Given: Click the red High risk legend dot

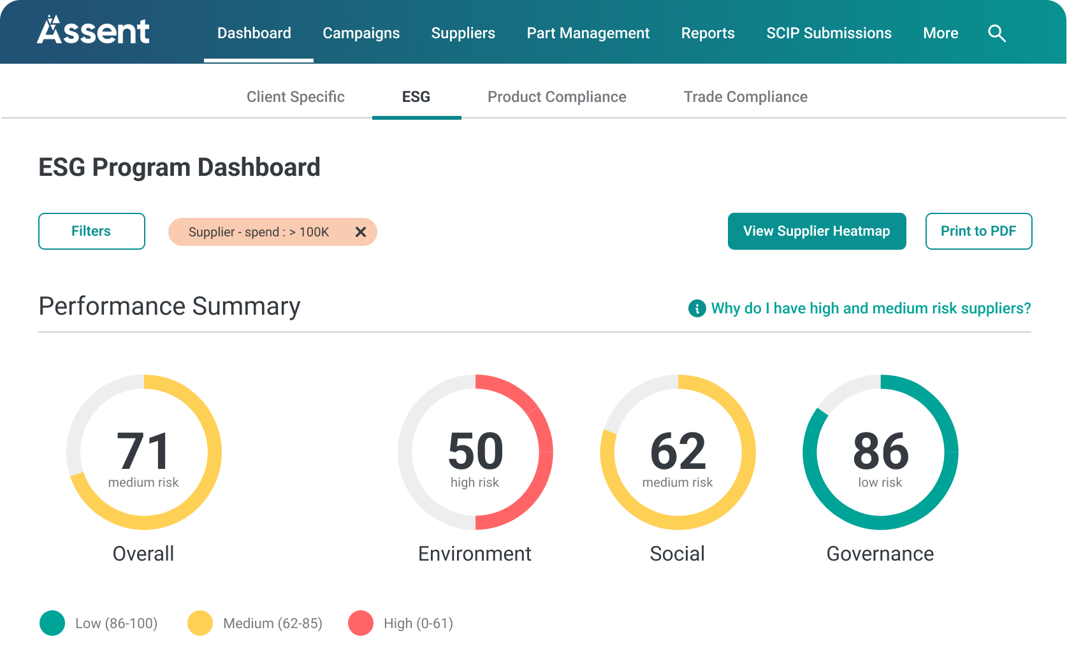Looking at the screenshot, I should (361, 623).
